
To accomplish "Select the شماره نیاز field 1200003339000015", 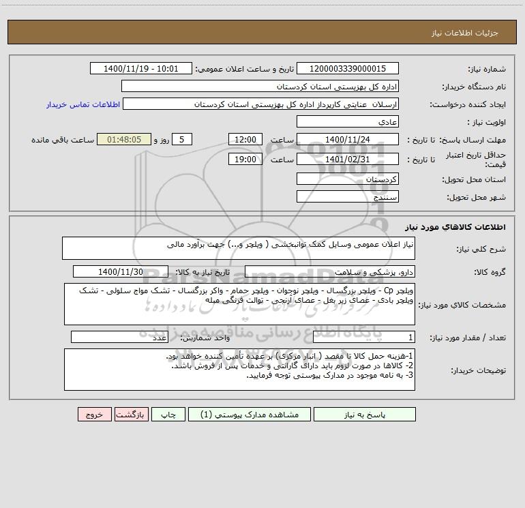I will coord(348,68).
